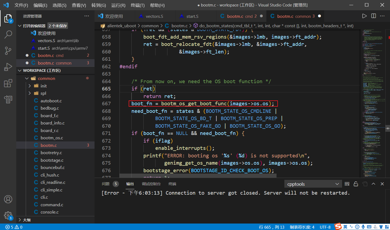
Task: Close the bottom panel
Action: (x=382, y=184)
